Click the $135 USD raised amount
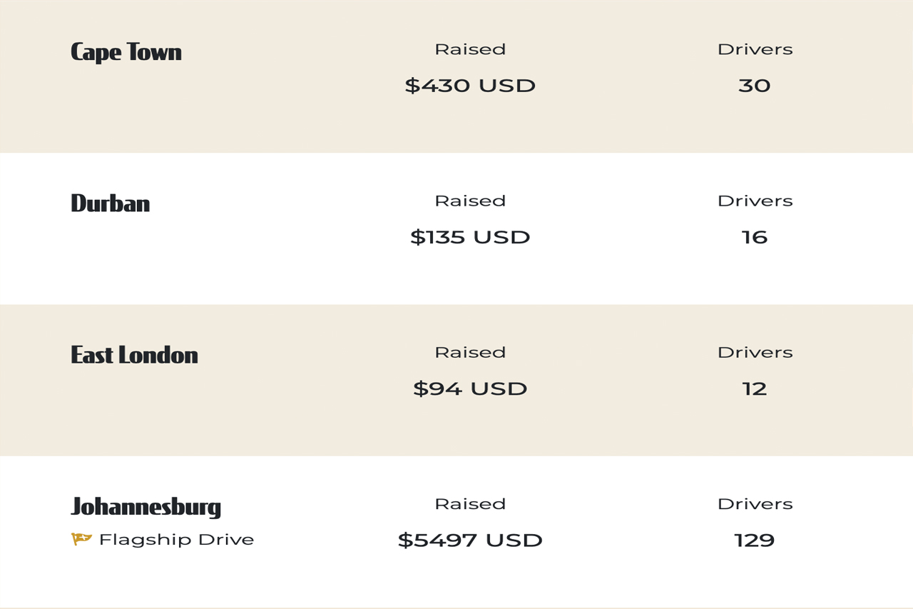The width and height of the screenshot is (913, 609). coord(470,237)
